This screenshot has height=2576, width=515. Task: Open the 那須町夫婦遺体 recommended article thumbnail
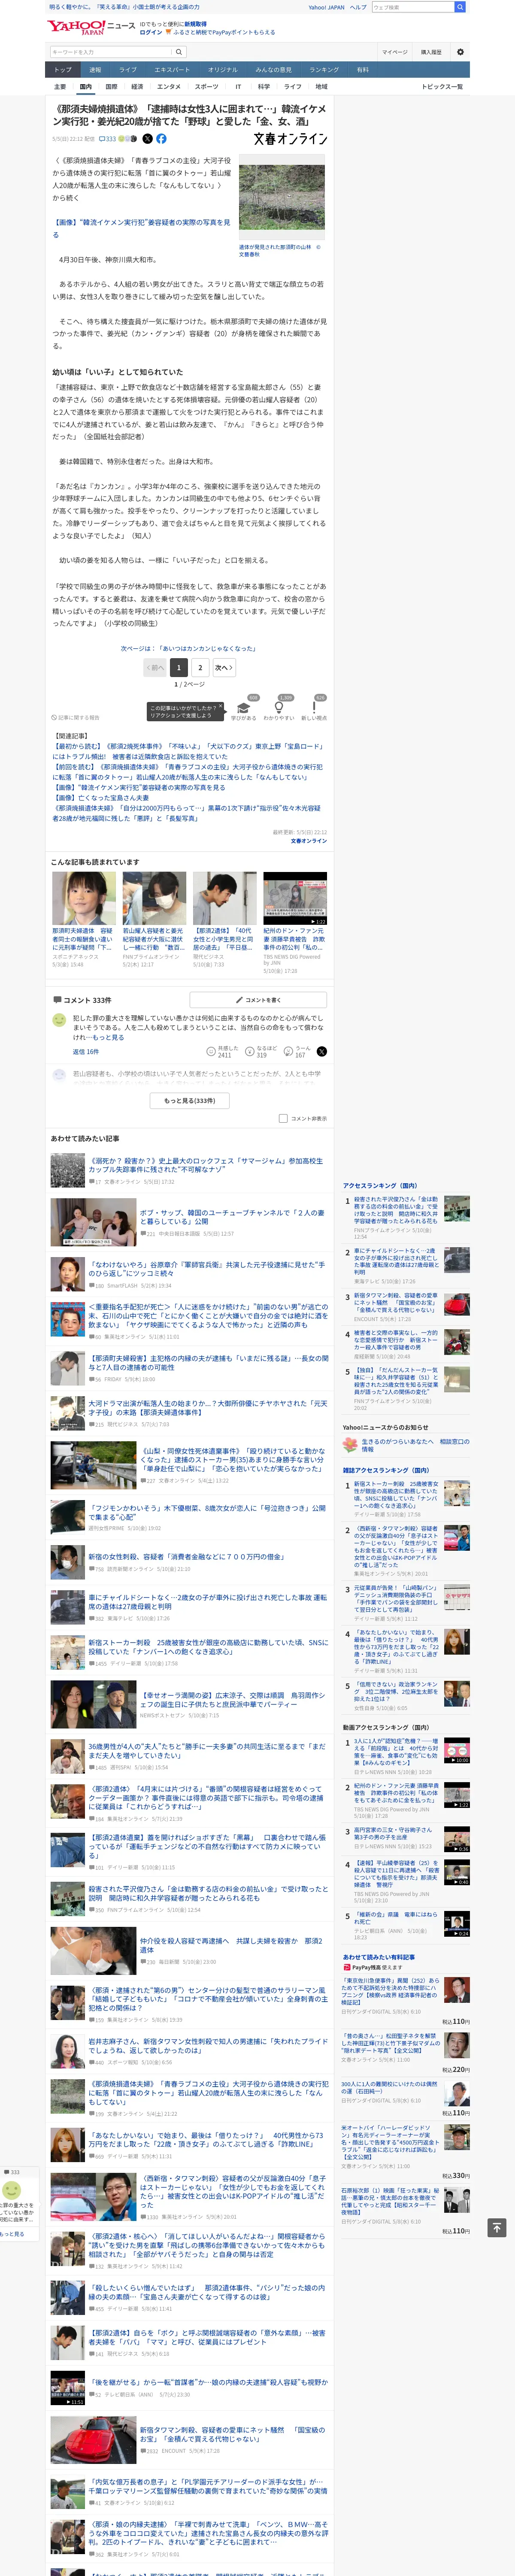tap(84, 898)
